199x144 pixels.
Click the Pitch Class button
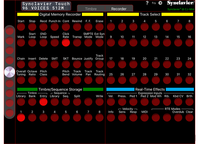(43, 80)
